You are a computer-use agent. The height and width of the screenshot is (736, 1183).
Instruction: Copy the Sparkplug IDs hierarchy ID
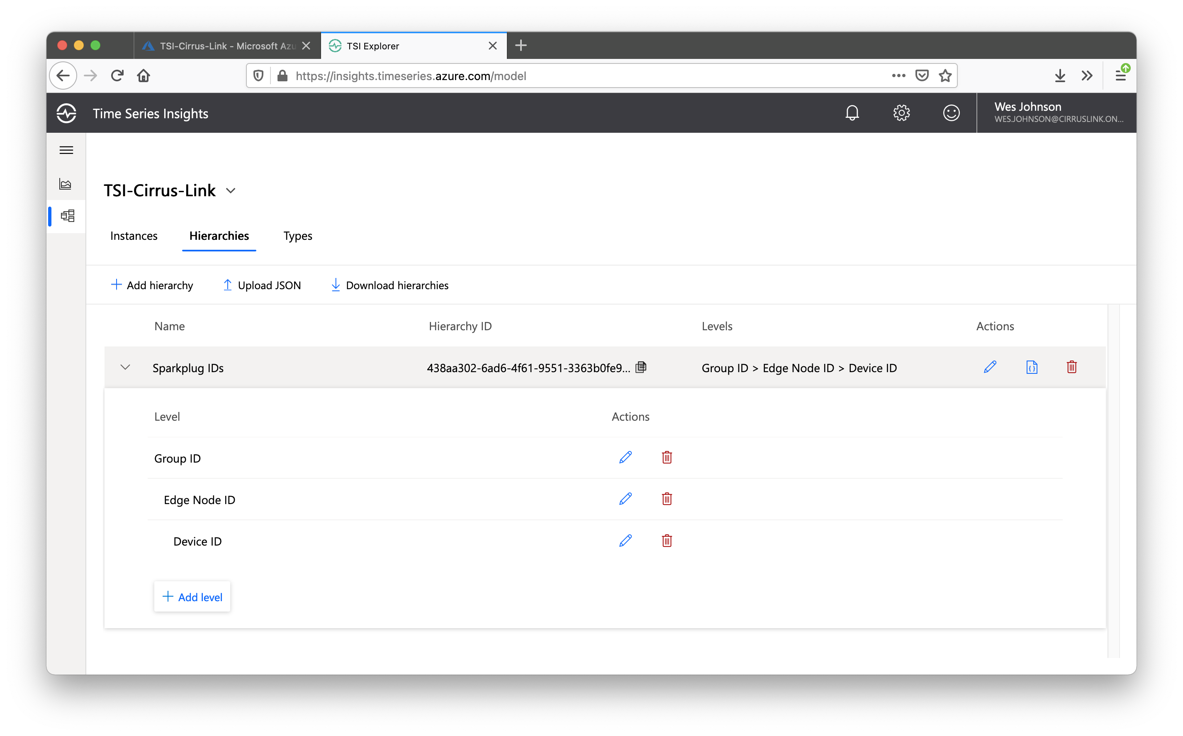640,367
